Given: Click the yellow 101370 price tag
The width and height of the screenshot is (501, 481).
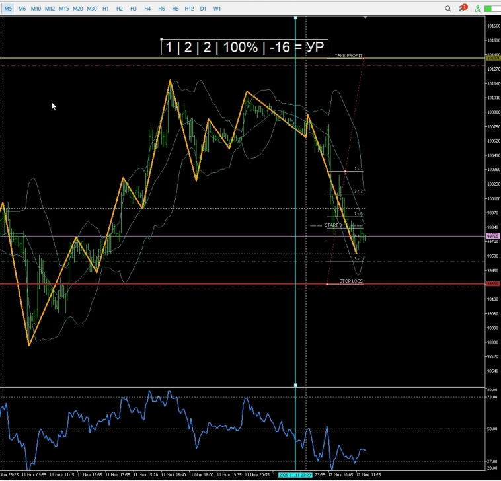Looking at the screenshot, I should tap(492, 59).
